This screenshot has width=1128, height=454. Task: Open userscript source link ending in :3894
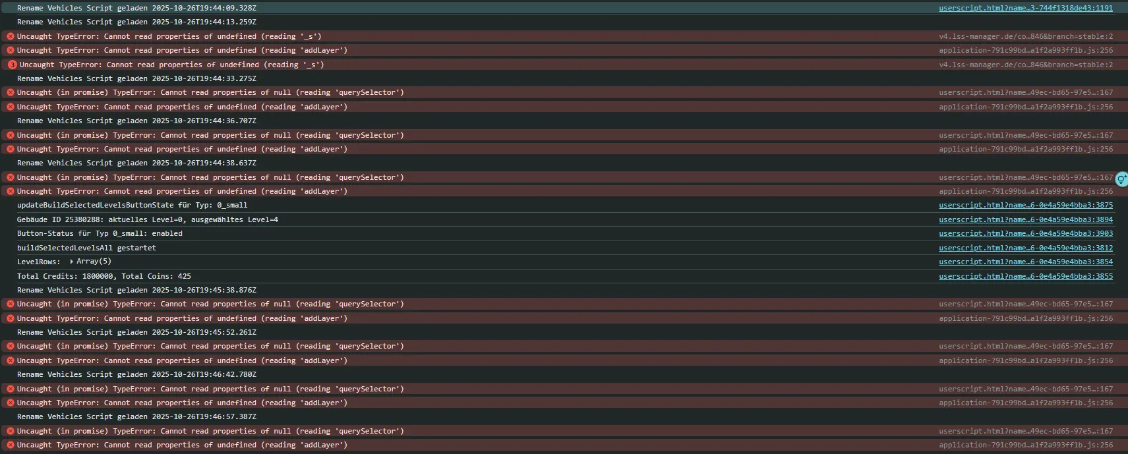click(1025, 219)
